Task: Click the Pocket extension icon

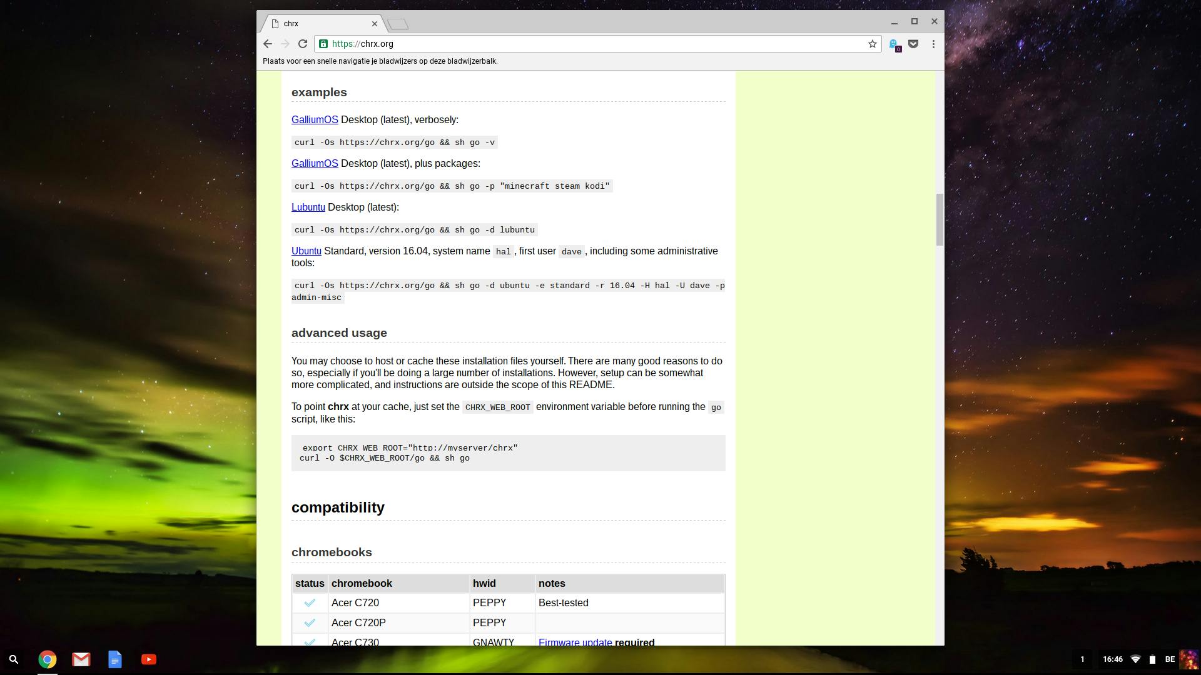Action: (913, 44)
